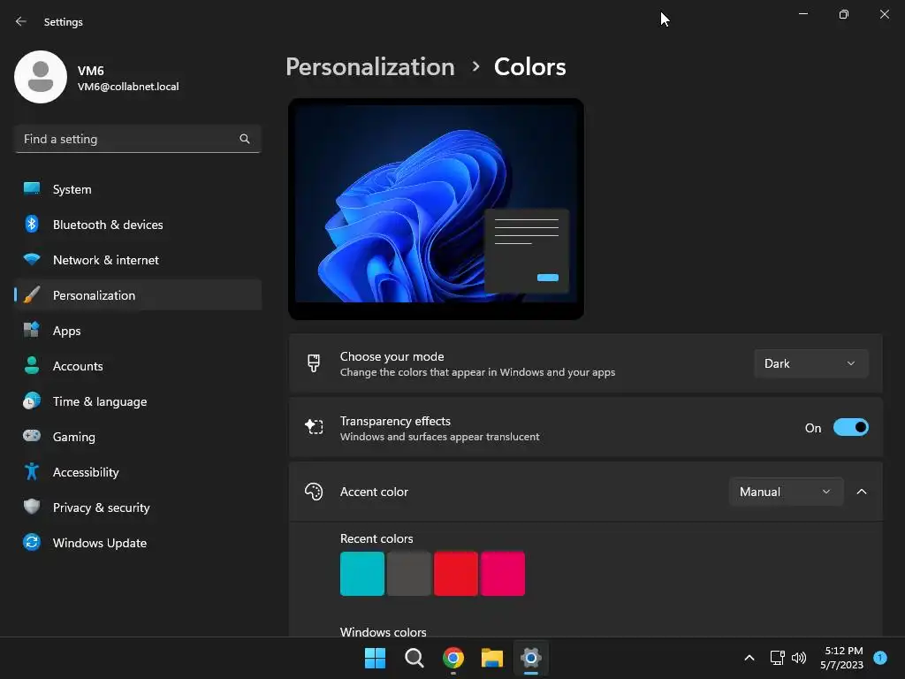The height and width of the screenshot is (679, 905).
Task: Open Windows Update settings
Action: (x=138, y=543)
